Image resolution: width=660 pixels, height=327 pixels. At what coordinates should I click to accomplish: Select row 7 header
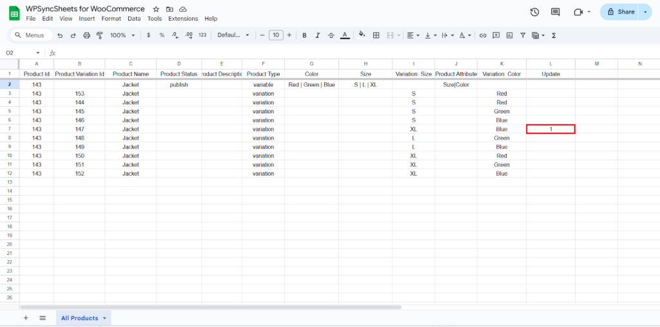click(x=10, y=129)
